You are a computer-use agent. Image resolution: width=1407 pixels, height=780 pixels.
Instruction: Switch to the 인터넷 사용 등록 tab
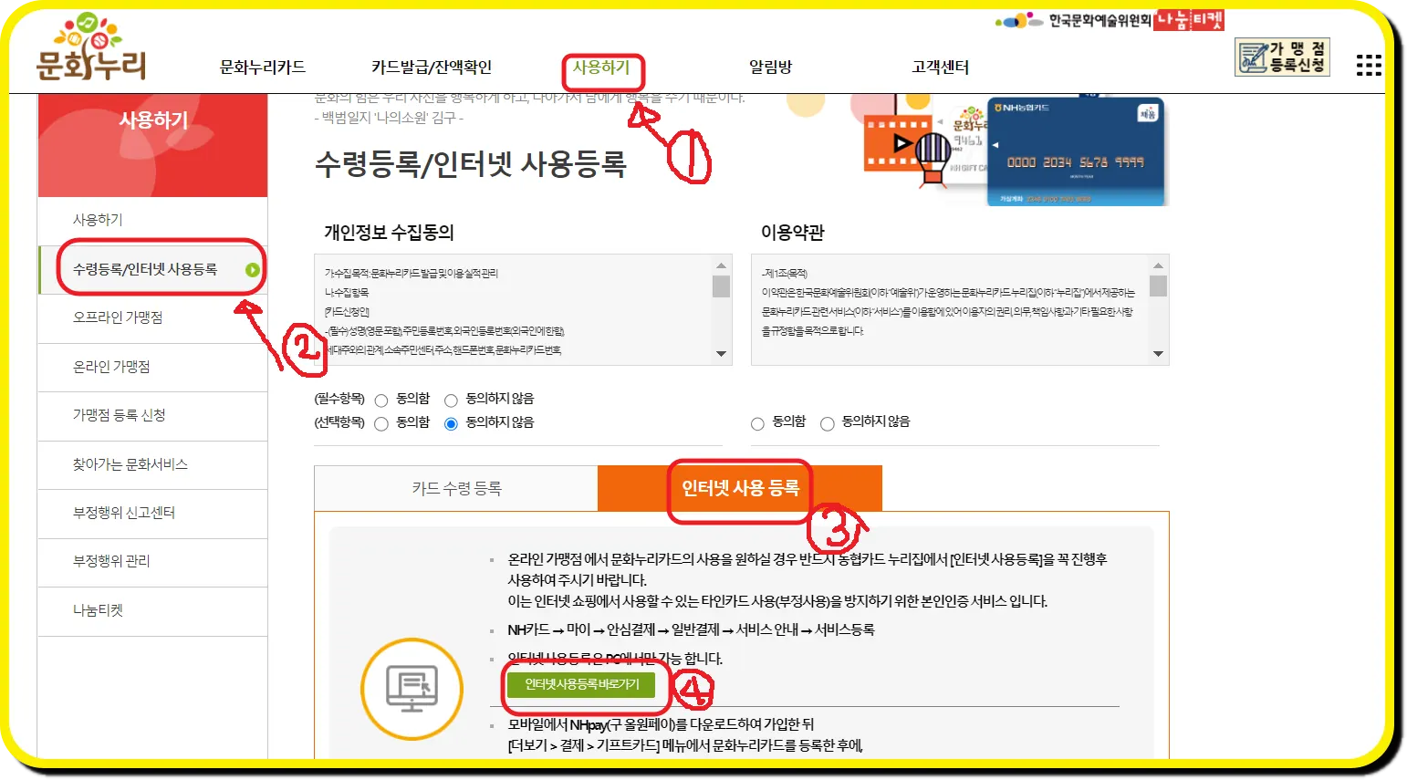pos(739,489)
